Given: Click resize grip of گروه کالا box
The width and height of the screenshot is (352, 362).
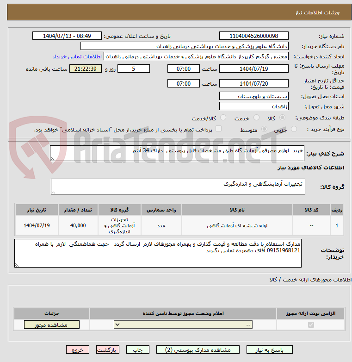Looking at the screenshot, I should pyautogui.click(x=53, y=192).
